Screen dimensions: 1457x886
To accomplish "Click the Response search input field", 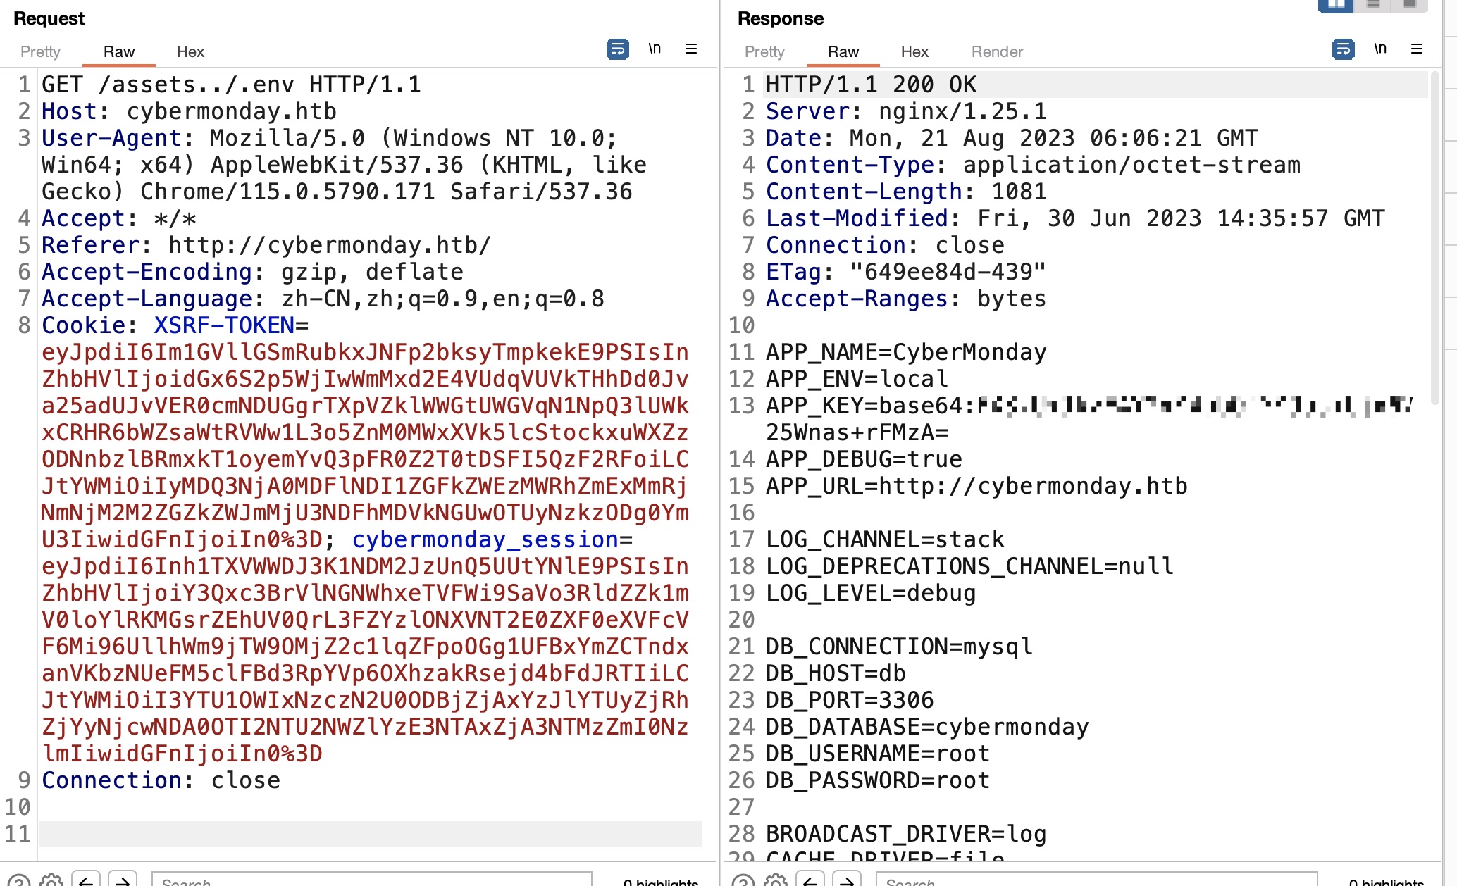I will click(1096, 880).
